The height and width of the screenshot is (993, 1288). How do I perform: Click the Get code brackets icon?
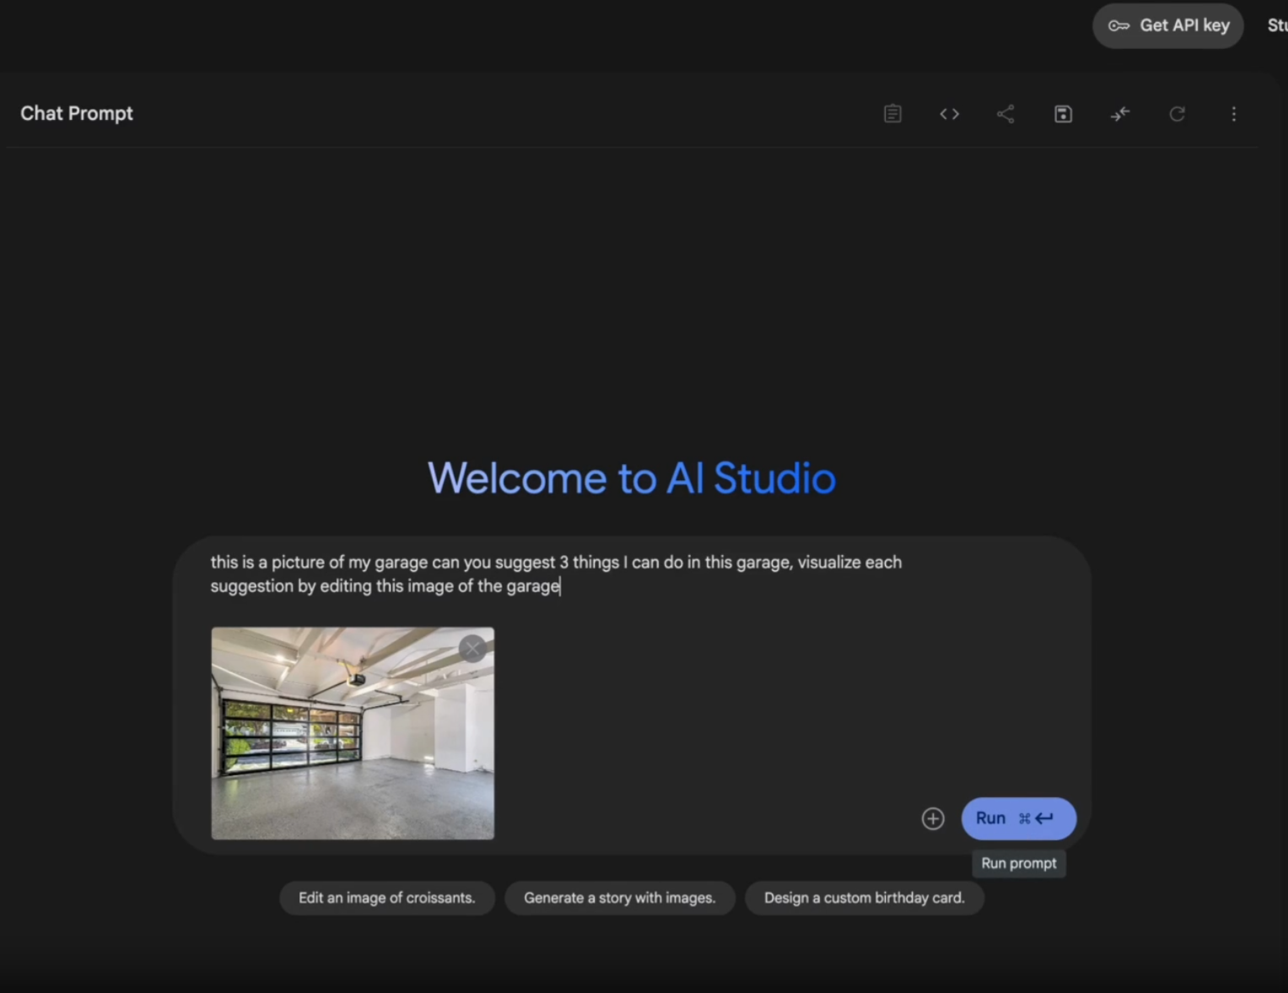[949, 114]
